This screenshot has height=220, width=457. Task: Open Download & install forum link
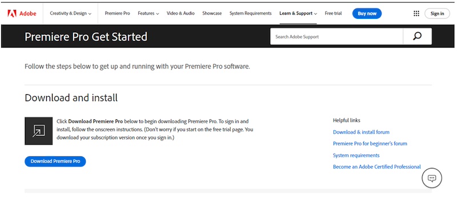click(x=361, y=132)
